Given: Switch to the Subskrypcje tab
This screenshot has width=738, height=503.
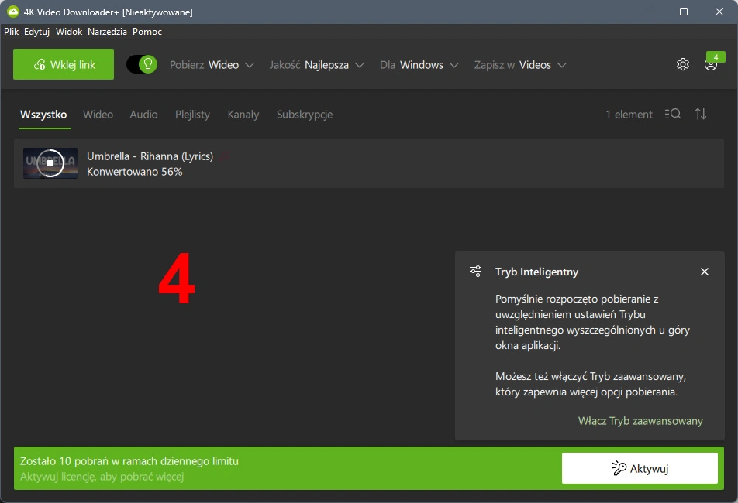Looking at the screenshot, I should coord(305,115).
